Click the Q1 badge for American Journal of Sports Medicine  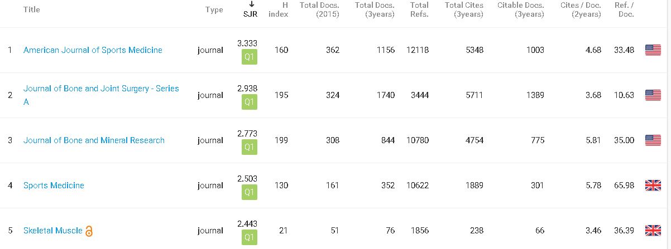tap(250, 57)
